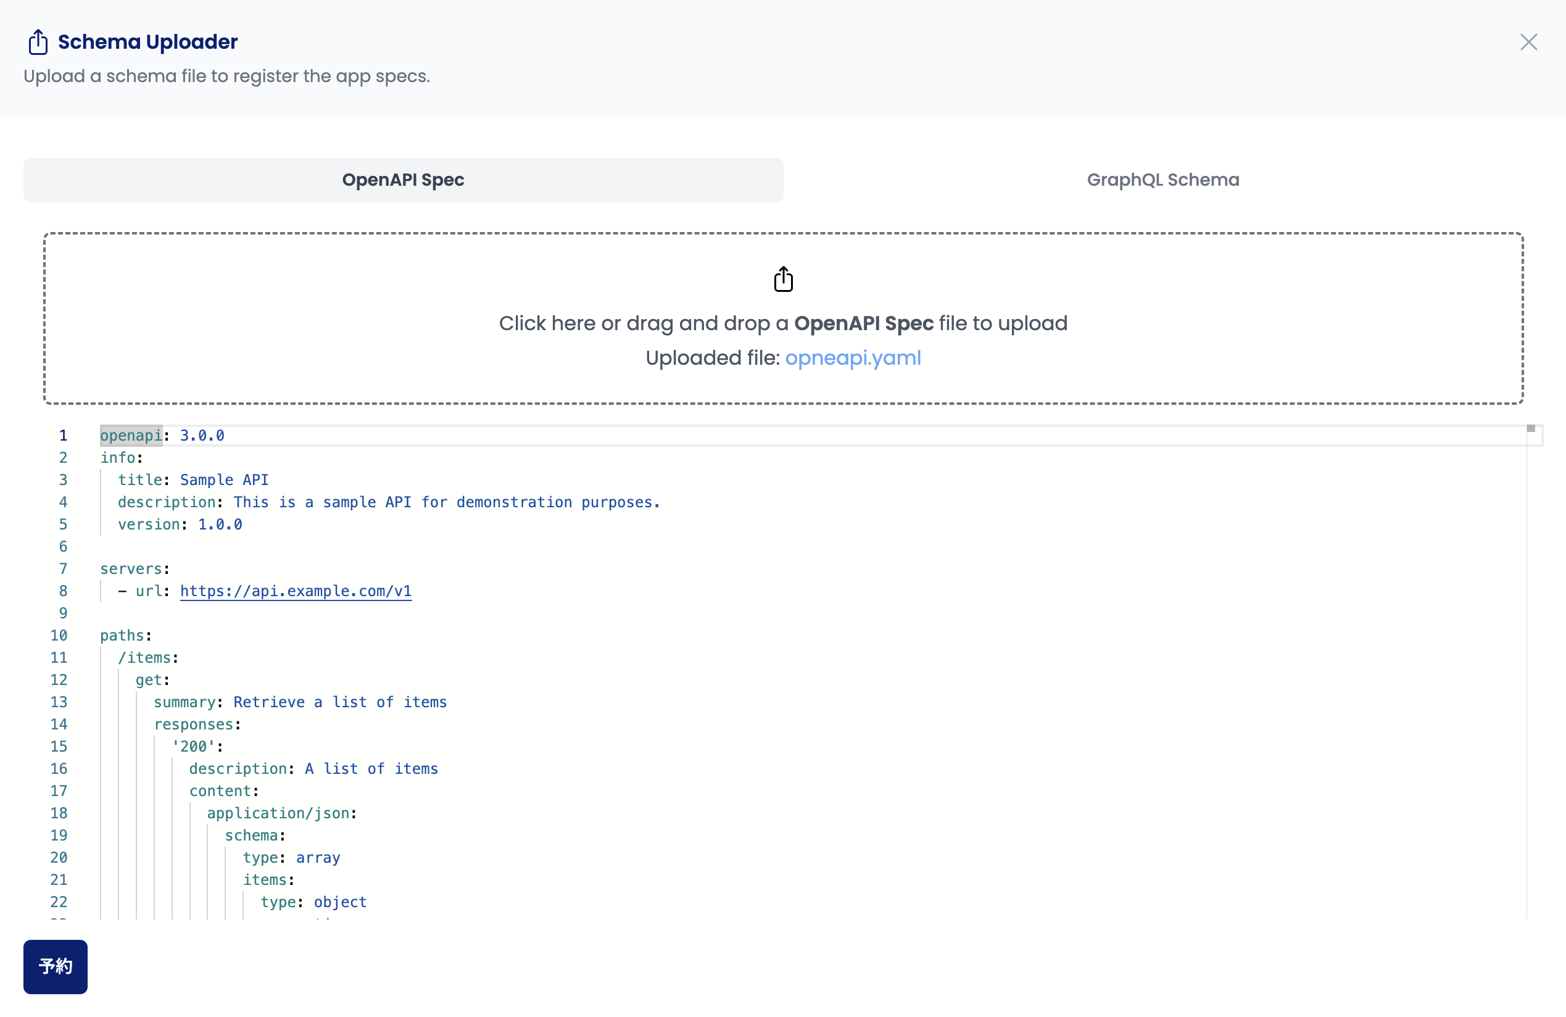Click the 予約 submit button
The width and height of the screenshot is (1566, 1017).
click(56, 966)
